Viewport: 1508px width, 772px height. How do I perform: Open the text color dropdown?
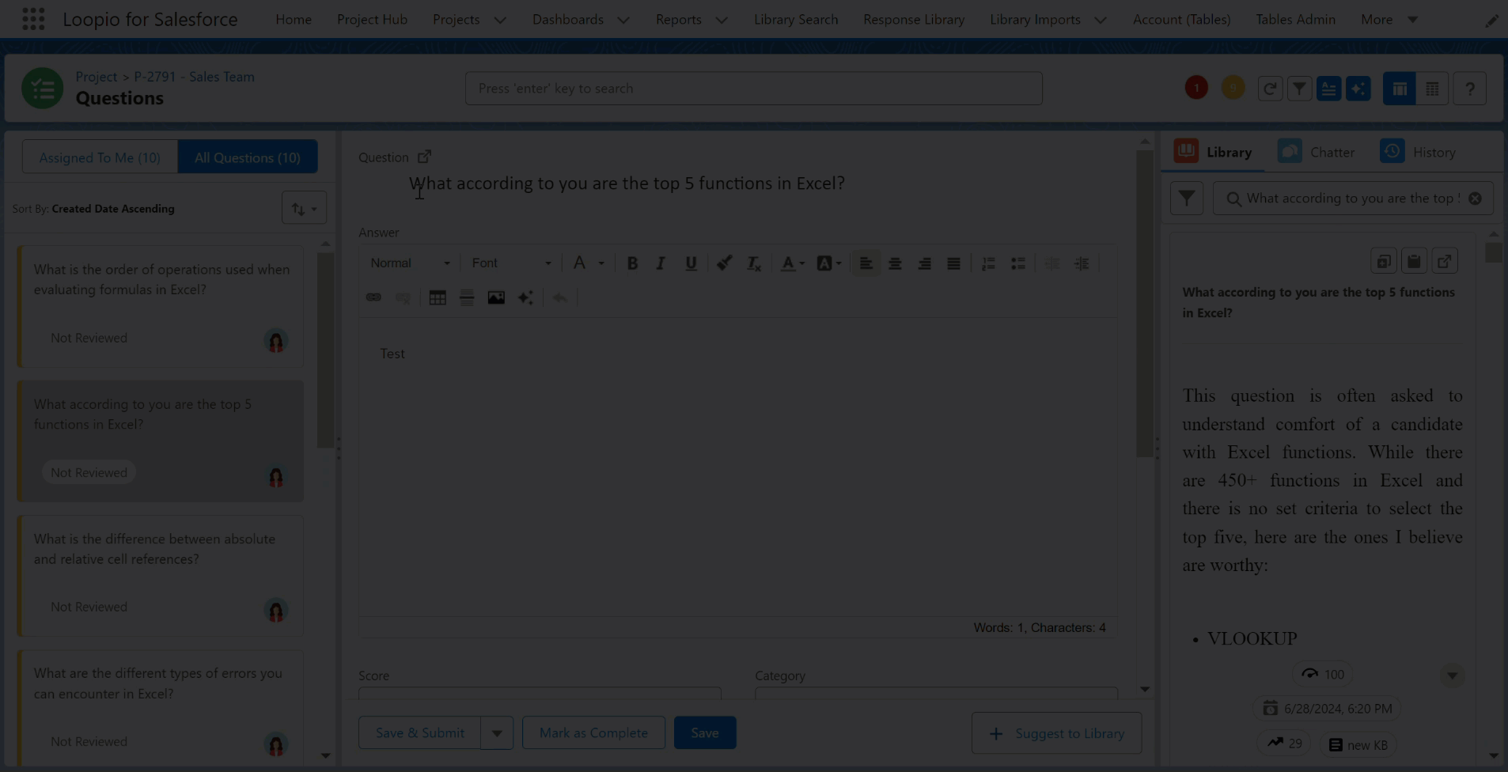(x=793, y=263)
